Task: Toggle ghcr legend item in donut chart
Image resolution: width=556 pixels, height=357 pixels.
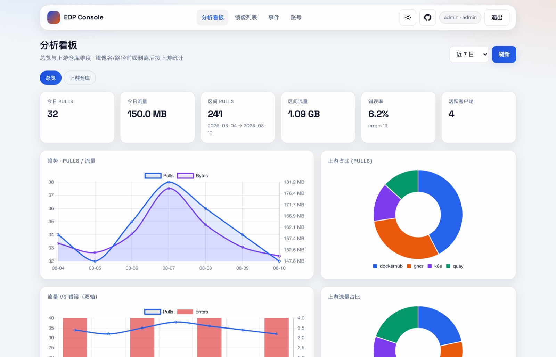Action: tap(415, 266)
